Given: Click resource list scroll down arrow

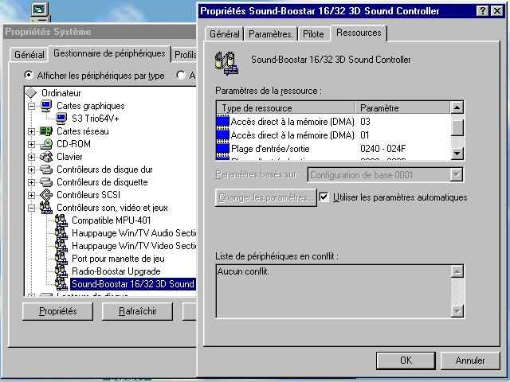Looking at the screenshot, I should point(457,153).
